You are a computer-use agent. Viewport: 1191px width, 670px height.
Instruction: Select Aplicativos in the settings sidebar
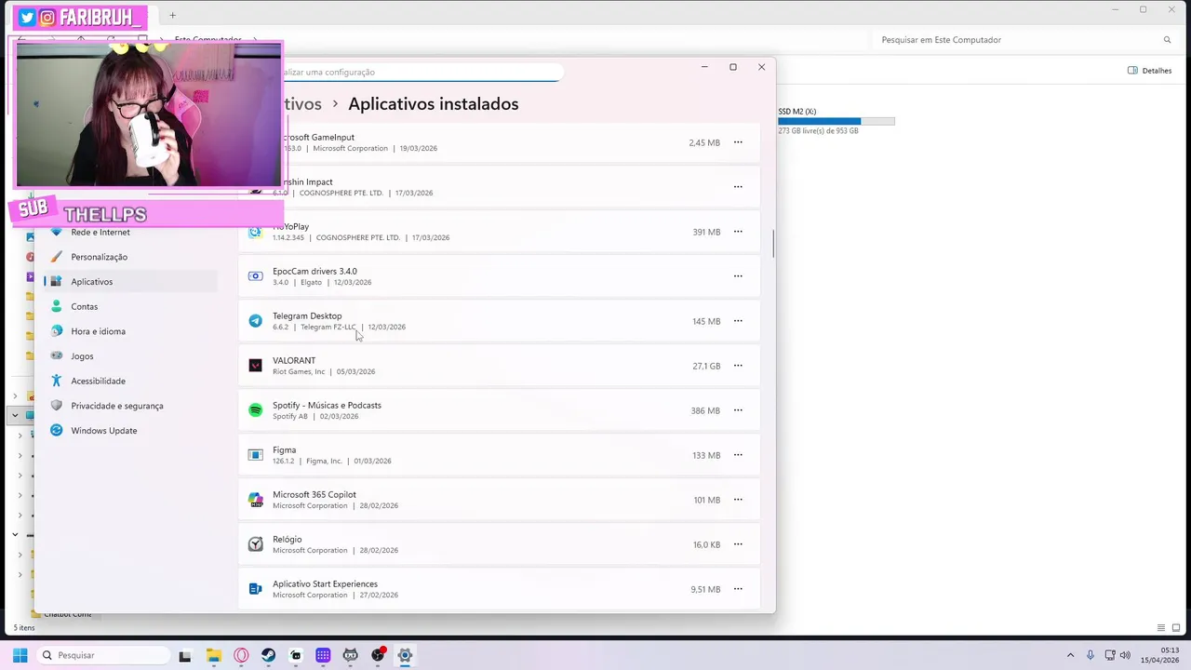tap(128, 282)
